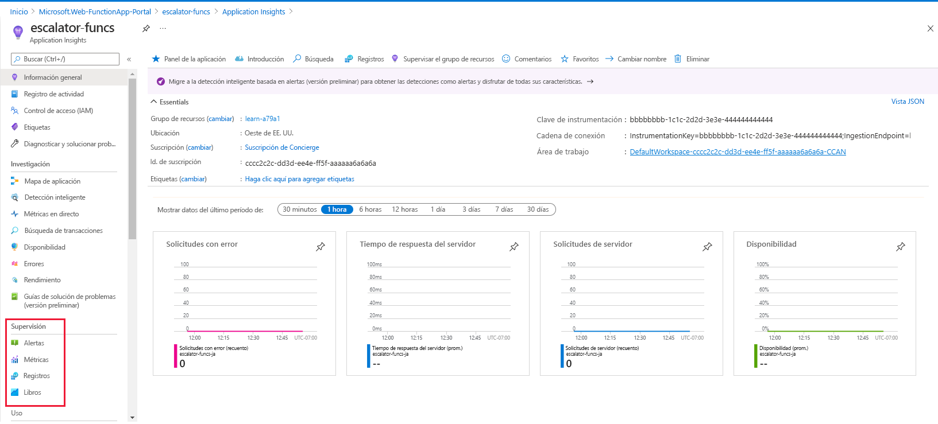Click Microsoft.Web-FunctionApp-Portal breadcrumb
Image resolution: width=938 pixels, height=424 pixels.
tap(95, 11)
